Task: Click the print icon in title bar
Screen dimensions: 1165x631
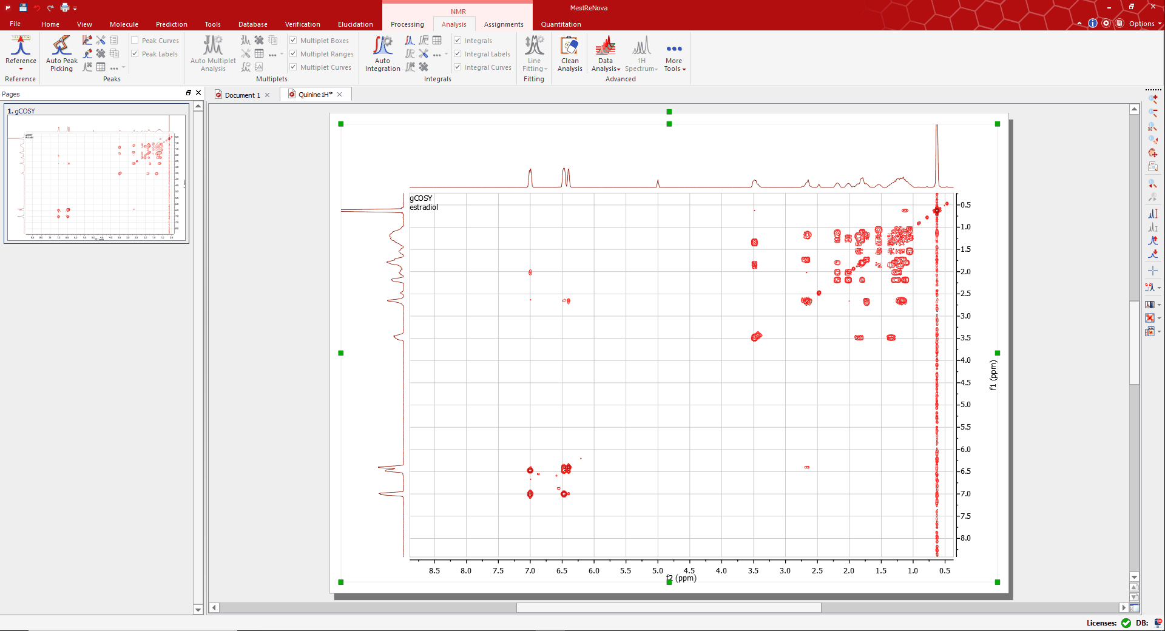Action: point(65,7)
